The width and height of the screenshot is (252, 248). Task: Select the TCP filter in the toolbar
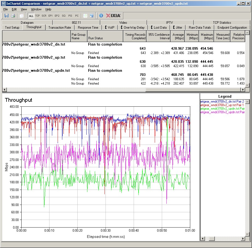pyautogui.click(x=37, y=16)
